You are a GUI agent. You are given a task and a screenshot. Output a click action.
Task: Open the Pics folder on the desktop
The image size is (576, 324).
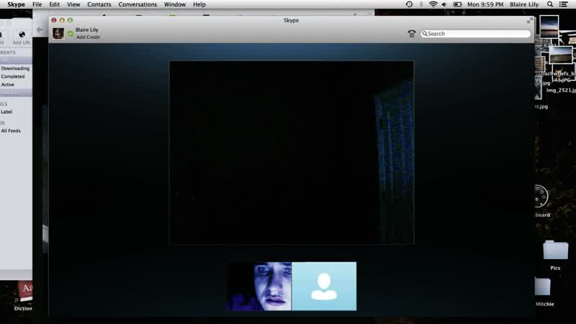[555, 256]
